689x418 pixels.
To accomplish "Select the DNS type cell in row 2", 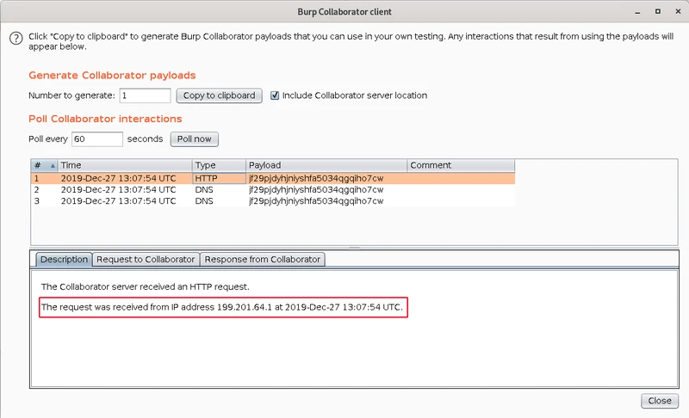I will click(x=219, y=190).
